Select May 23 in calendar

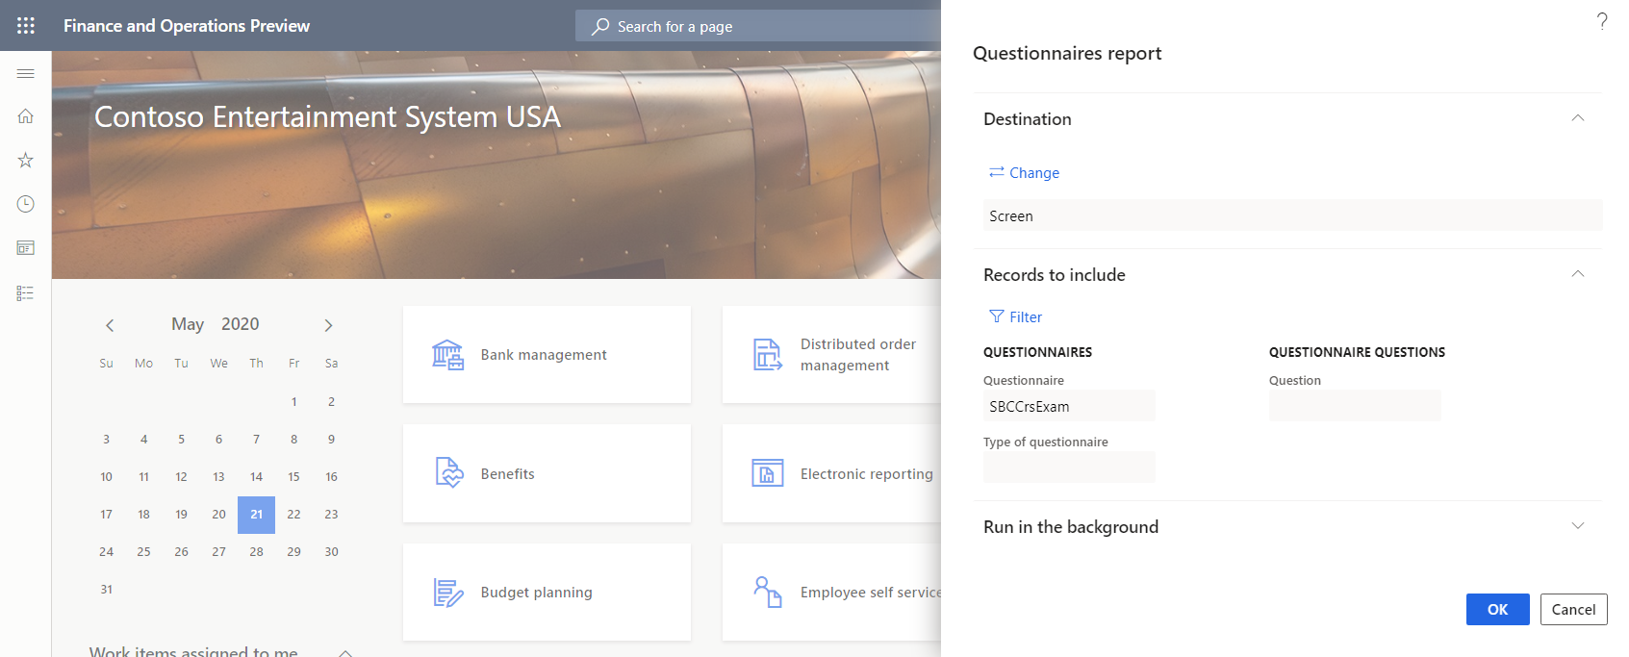[331, 515]
